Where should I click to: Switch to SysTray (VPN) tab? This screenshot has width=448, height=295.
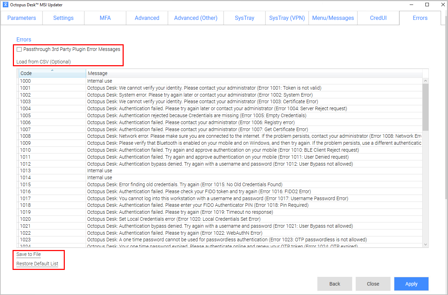point(287,18)
